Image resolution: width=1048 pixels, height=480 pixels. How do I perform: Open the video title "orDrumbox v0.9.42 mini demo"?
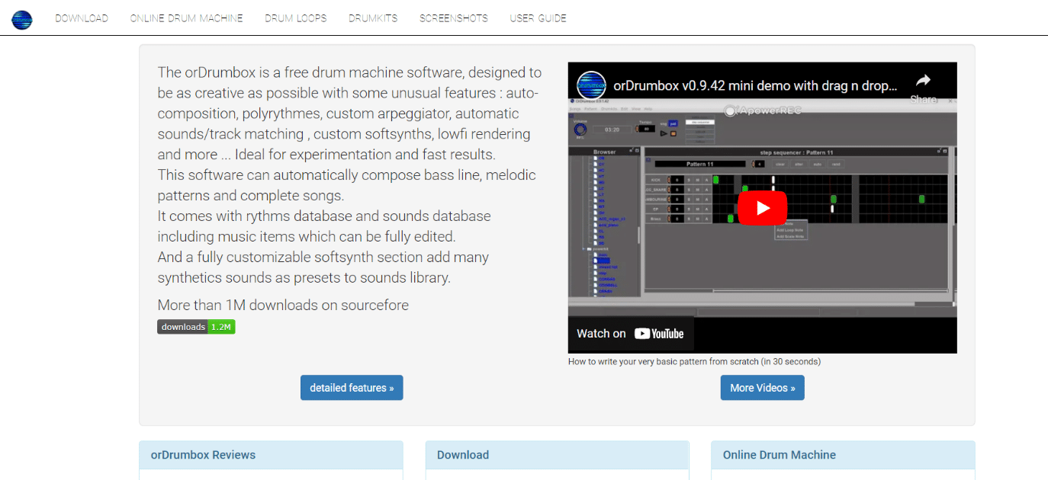(756, 86)
